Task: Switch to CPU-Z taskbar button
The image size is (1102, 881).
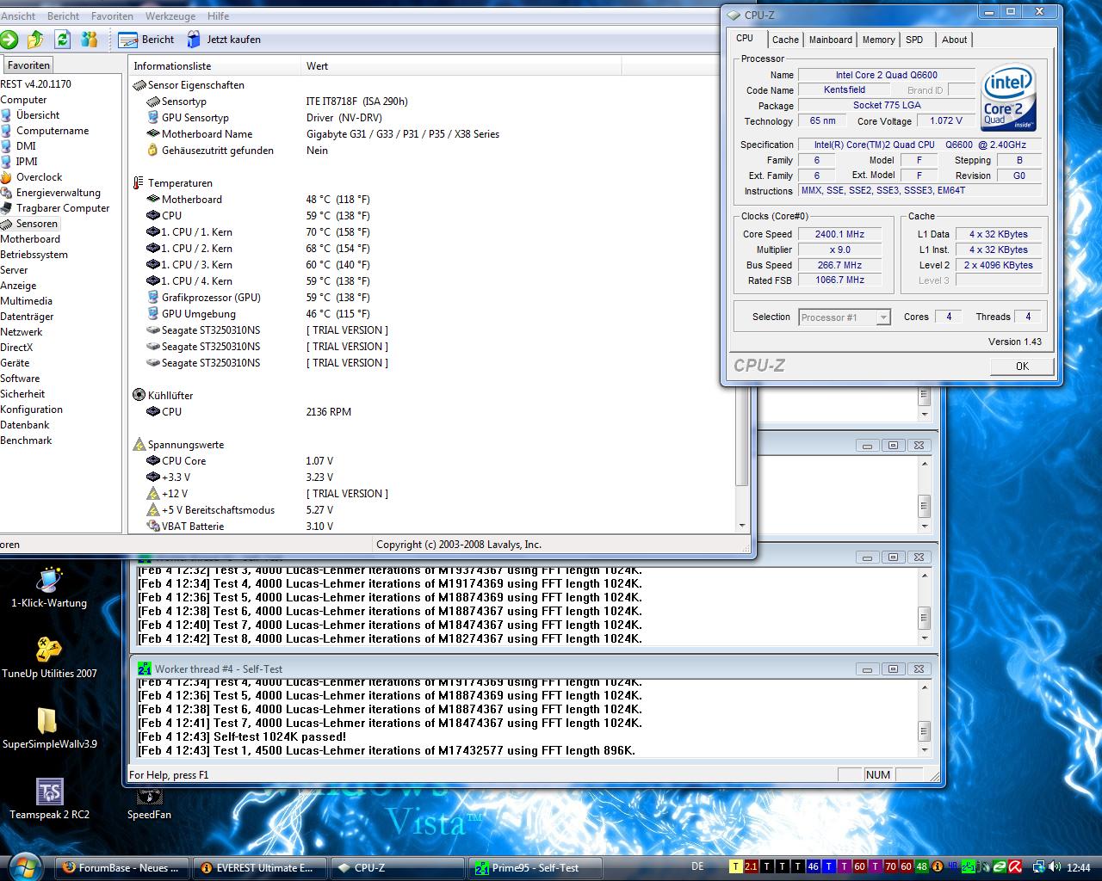Action: [x=397, y=868]
